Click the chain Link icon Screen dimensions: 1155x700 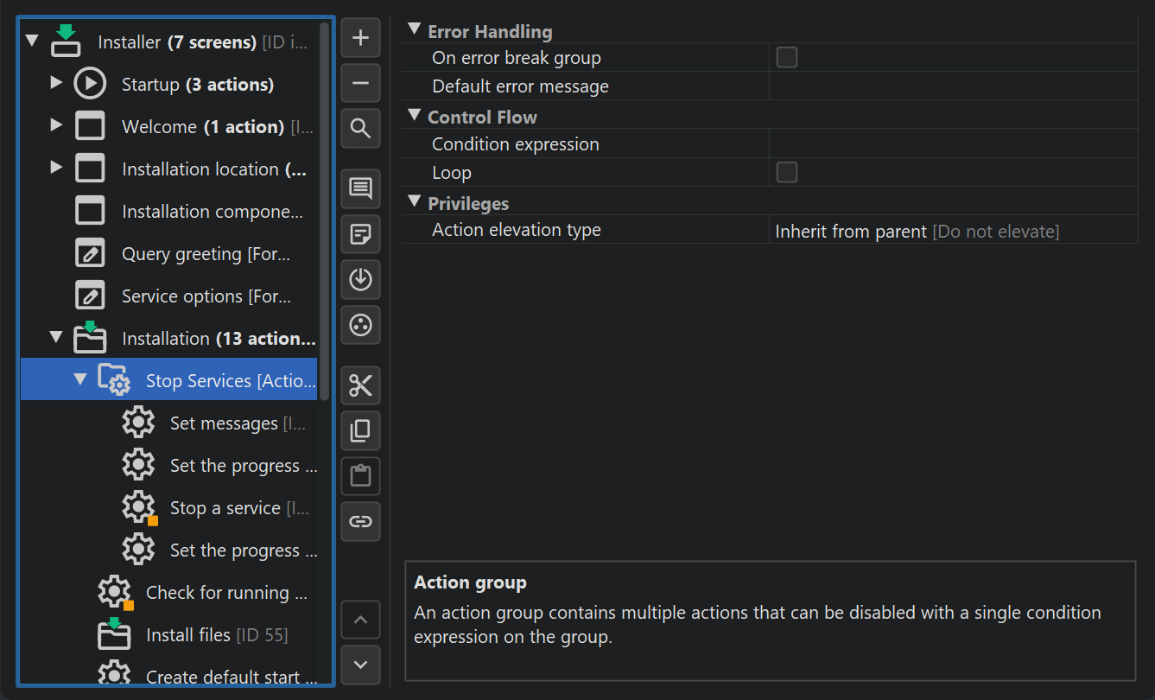(x=361, y=521)
